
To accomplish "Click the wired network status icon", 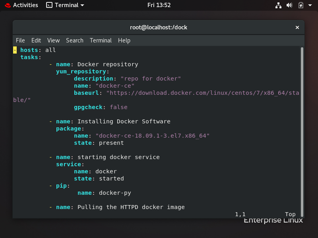I will [x=278, y=5].
